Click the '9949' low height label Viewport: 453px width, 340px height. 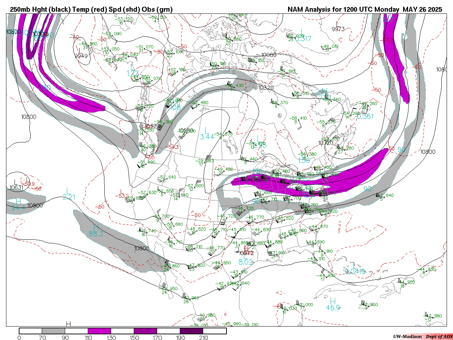tap(81, 56)
